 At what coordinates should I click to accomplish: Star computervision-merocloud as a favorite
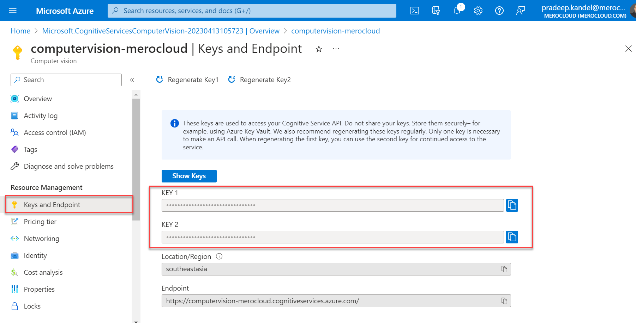point(319,49)
